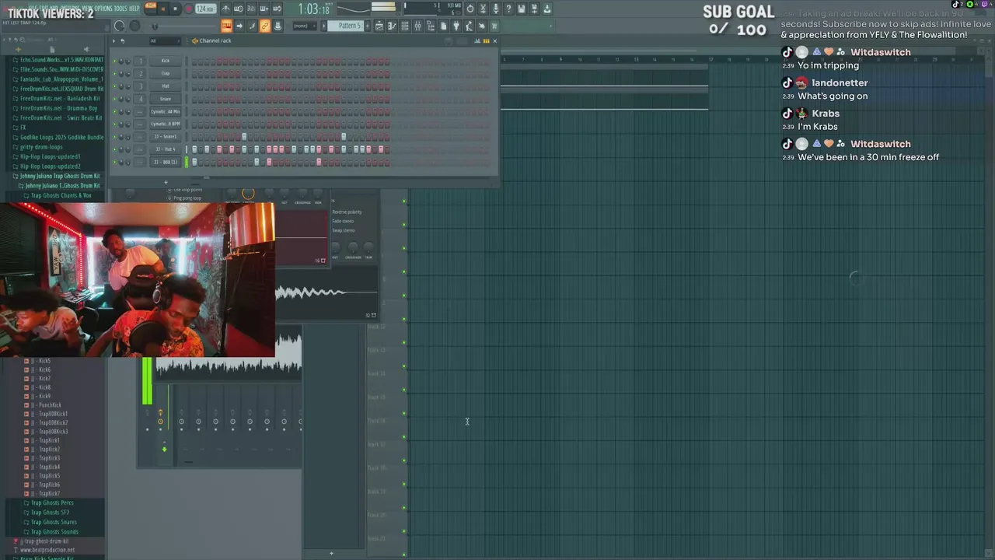
Task: Click the Kick channel volume knob
Action: coord(128,61)
